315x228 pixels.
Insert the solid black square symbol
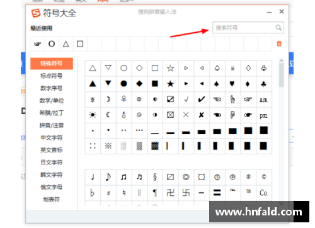tap(155, 84)
